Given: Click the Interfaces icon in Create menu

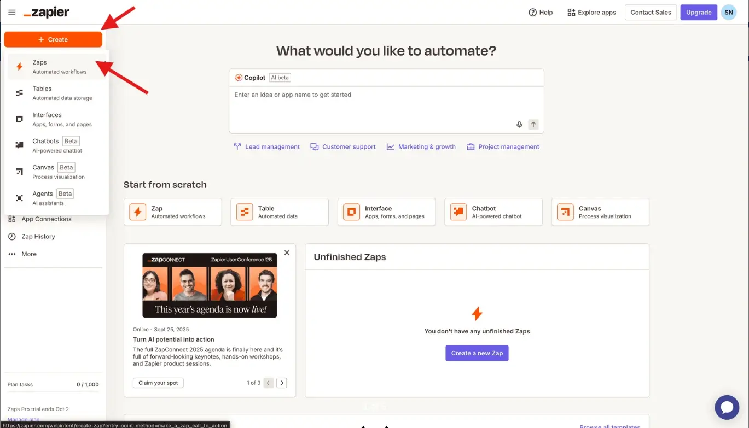Looking at the screenshot, I should (x=19, y=119).
